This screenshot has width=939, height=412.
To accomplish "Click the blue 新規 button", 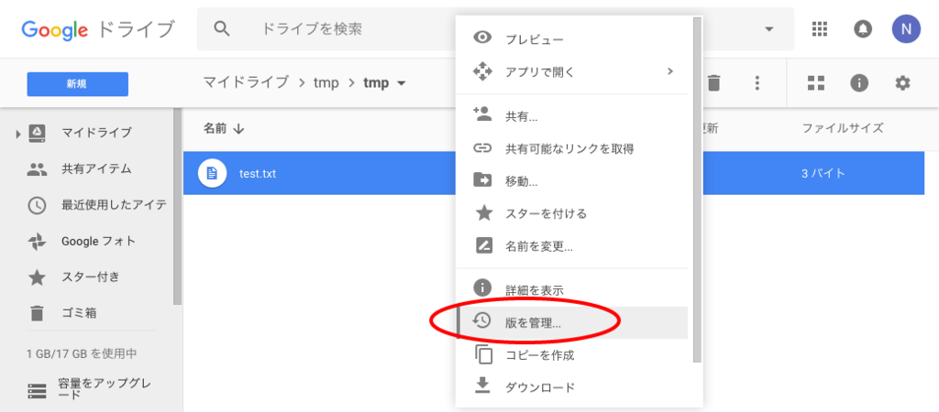I will [77, 84].
